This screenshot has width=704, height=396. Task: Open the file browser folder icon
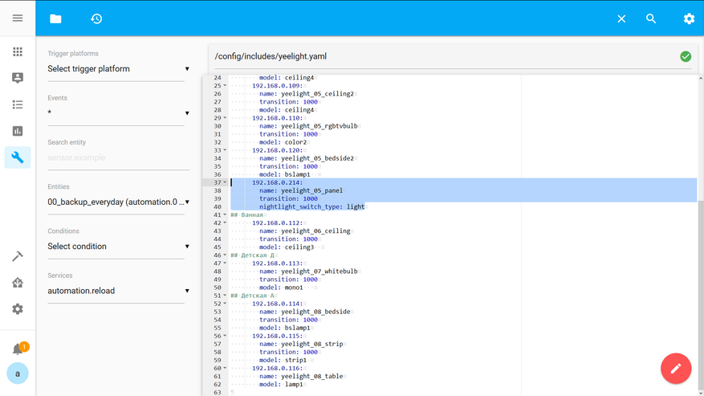pyautogui.click(x=55, y=19)
